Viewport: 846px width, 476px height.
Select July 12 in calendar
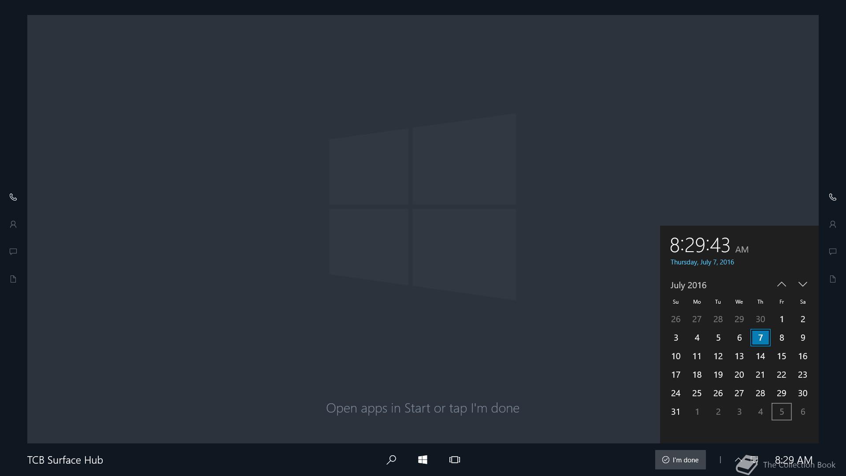point(718,356)
